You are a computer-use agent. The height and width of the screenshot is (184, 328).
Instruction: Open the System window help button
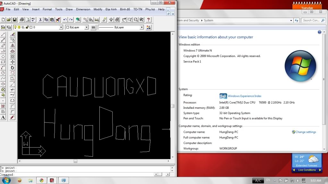point(319,32)
